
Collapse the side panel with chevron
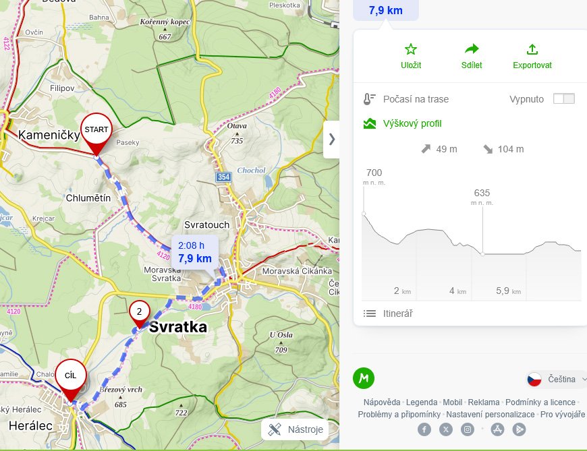331,140
